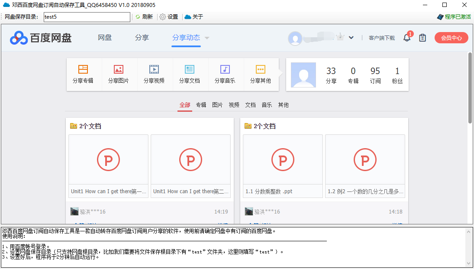Screen dimensions: 474x269
Task: Click the 会员中心 button
Action: 451,38
